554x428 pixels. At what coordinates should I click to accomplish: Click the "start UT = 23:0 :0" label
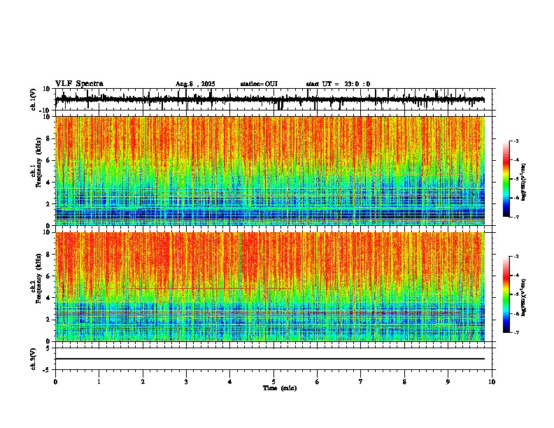tap(338, 84)
